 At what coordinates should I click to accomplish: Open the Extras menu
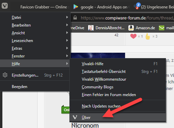(35, 48)
